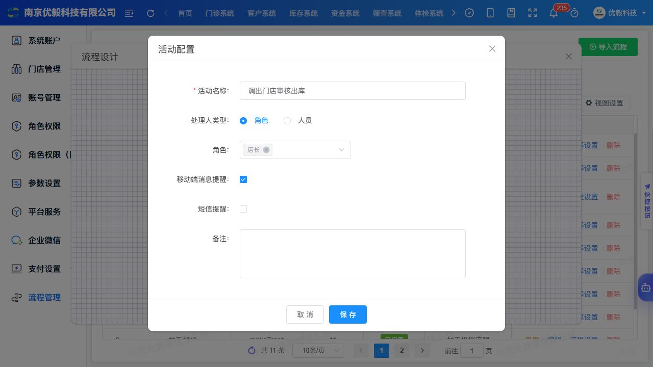
Task: Remove the 店长 tag from 角色 field
Action: click(266, 150)
